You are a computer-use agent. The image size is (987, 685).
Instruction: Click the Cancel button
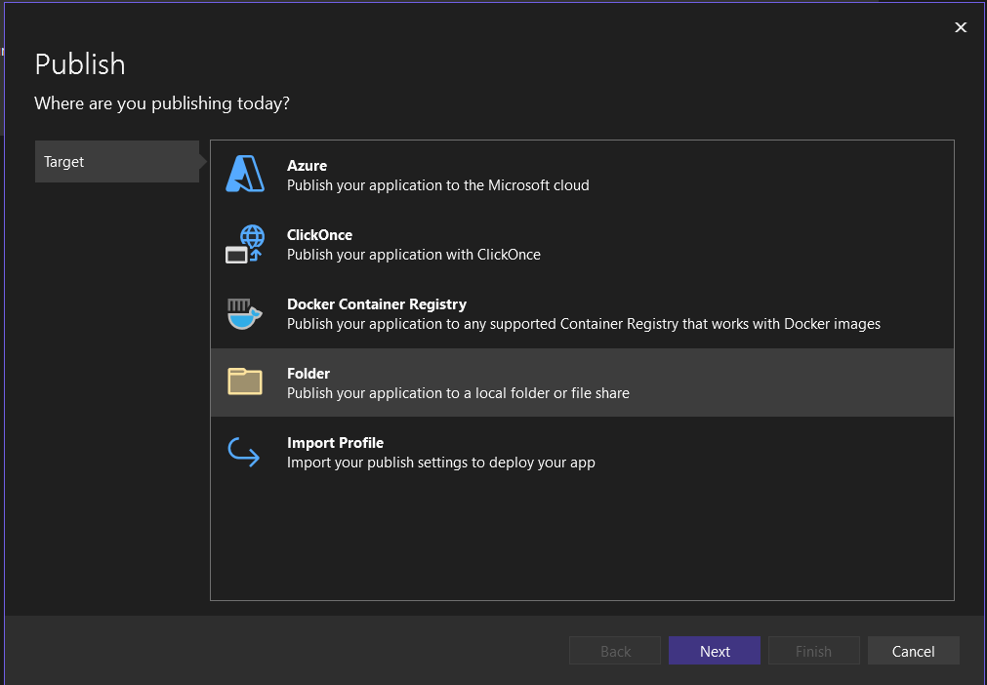pos(914,651)
